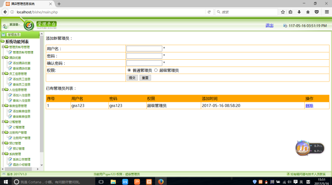Open the 预订管理 child tree item
Viewport: 332px width, 185px height.
click(x=18, y=149)
